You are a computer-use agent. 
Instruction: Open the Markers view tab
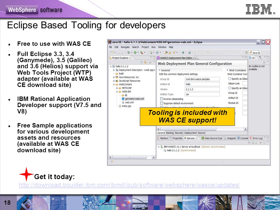point(163,138)
